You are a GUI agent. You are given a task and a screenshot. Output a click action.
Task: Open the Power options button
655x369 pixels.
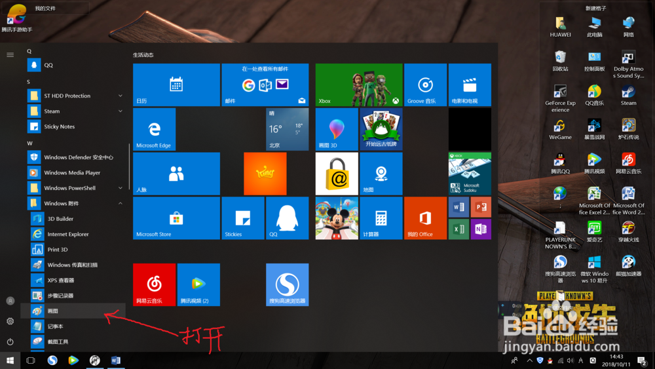pyautogui.click(x=10, y=342)
